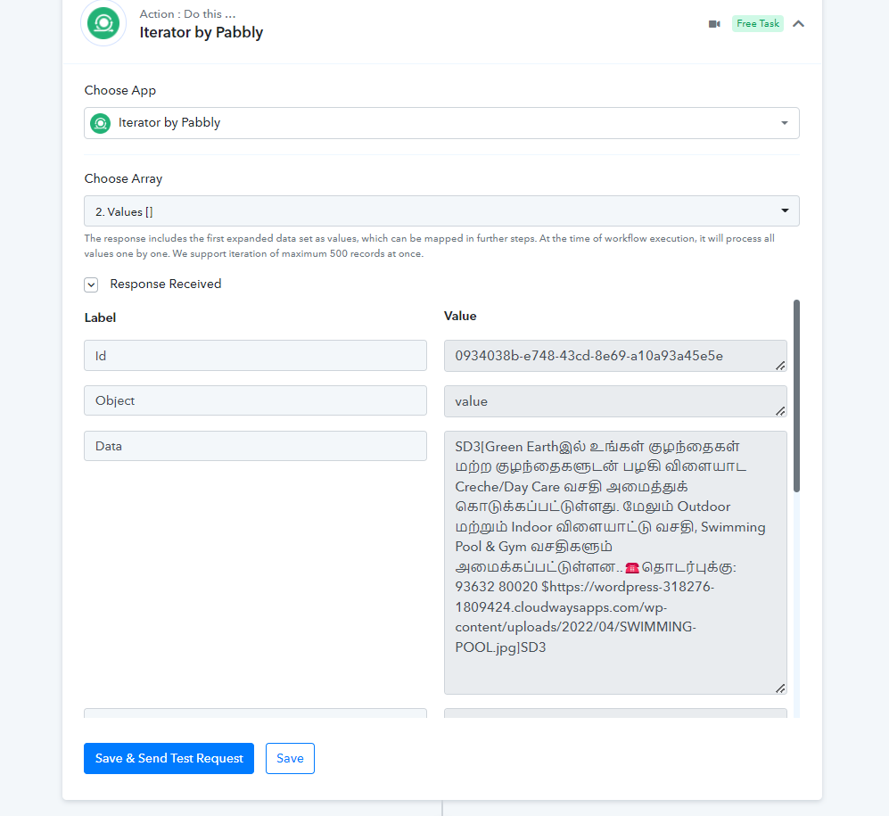Open the Choose Array dropdown
Image resolution: width=889 pixels, height=816 pixels.
click(x=441, y=211)
